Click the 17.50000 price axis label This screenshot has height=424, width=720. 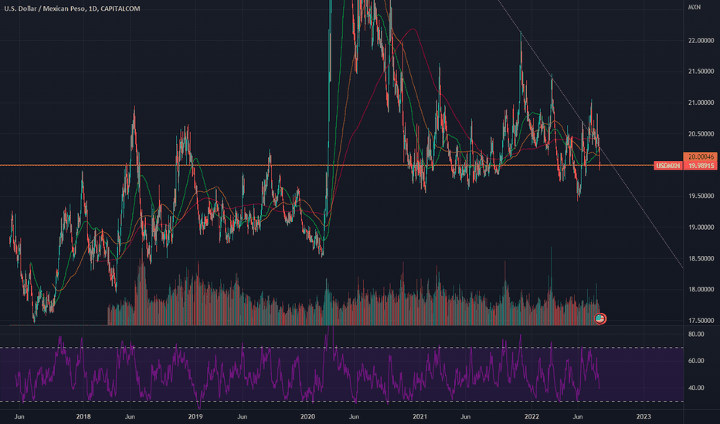pos(701,321)
